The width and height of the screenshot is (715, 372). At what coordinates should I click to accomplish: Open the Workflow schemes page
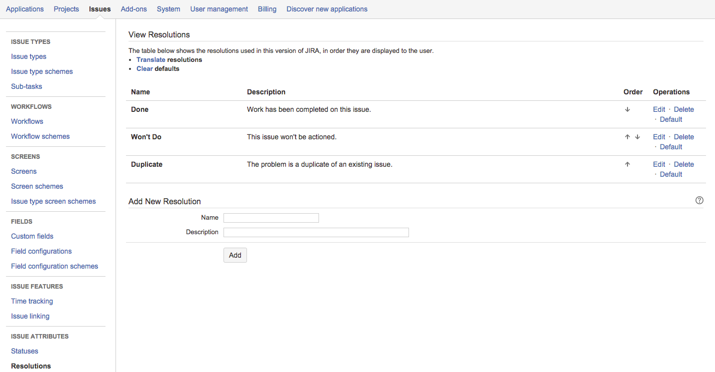click(x=40, y=136)
